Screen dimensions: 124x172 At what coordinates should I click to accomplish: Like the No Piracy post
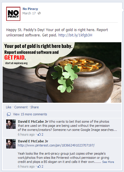tap(9, 107)
